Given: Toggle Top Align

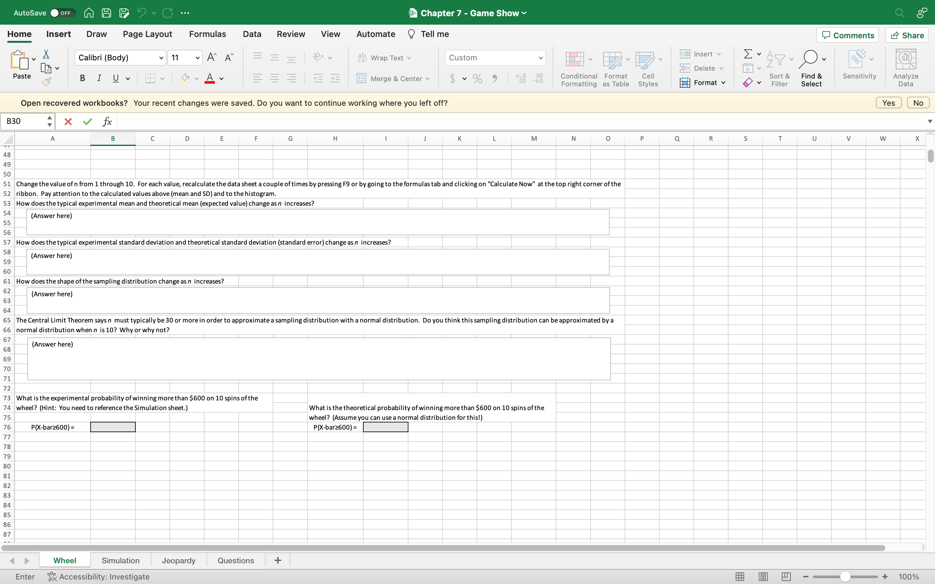Looking at the screenshot, I should point(257,57).
